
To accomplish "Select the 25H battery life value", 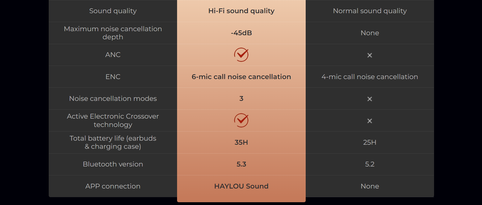I will pyautogui.click(x=370, y=142).
